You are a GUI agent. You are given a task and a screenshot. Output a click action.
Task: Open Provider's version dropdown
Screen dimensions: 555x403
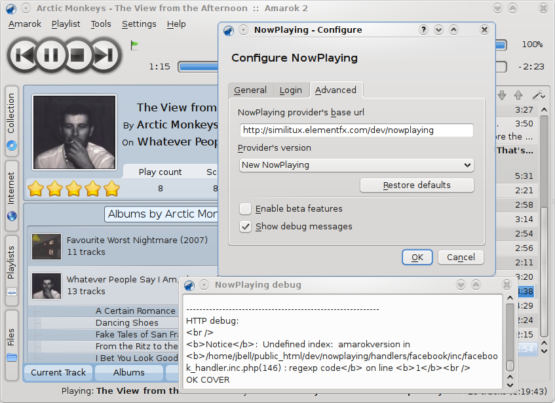356,165
